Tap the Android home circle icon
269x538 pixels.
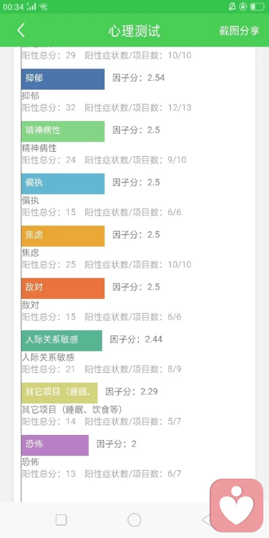click(x=134, y=520)
